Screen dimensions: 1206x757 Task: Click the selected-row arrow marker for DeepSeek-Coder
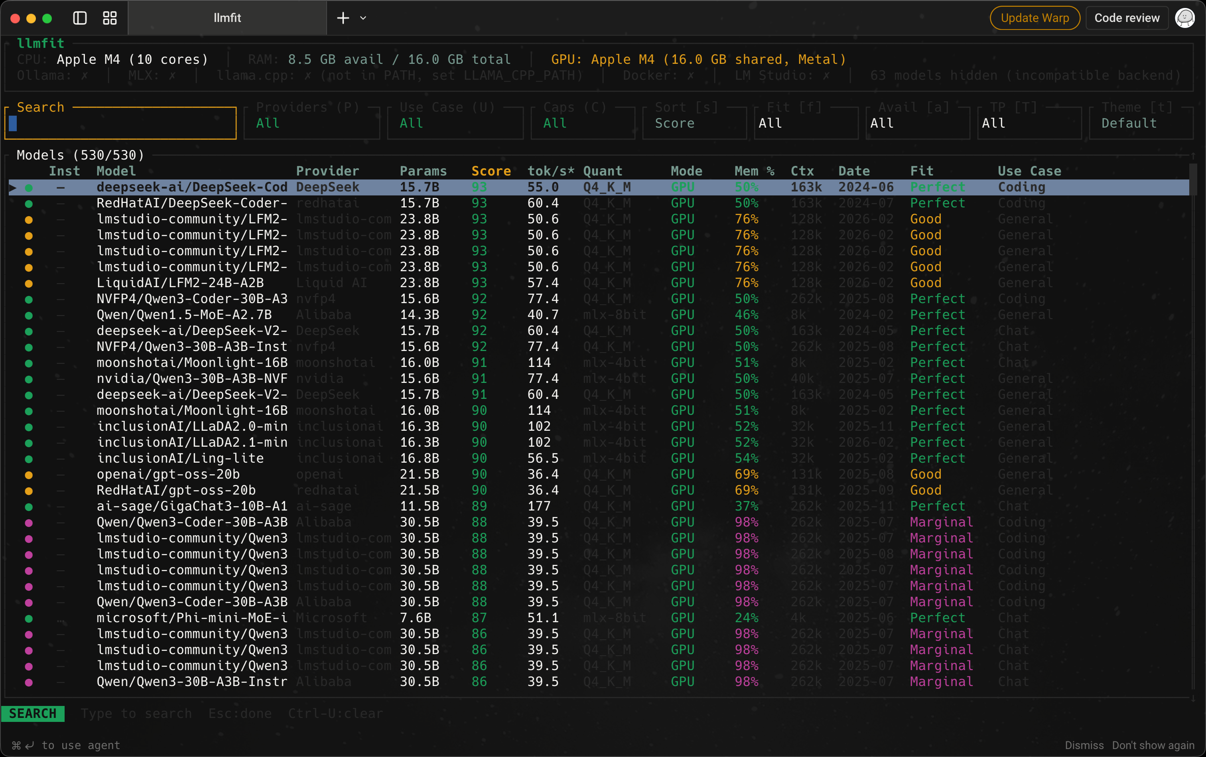pos(13,188)
